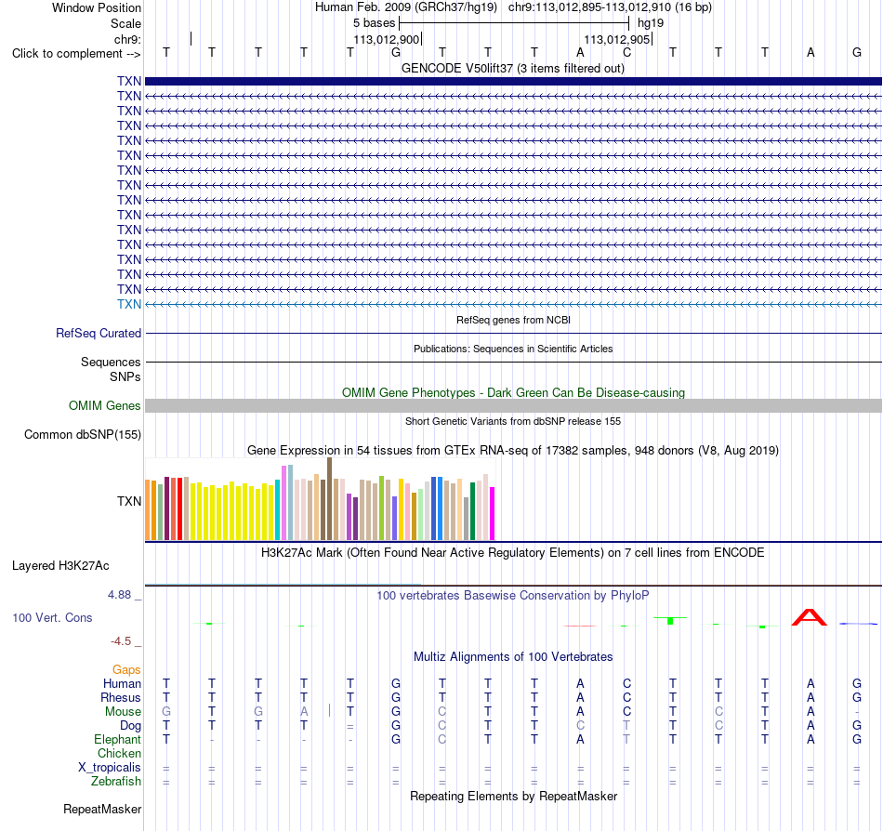Select the thick dark-blue TXN exon bar
Viewport: 883px width, 831px height.
[x=513, y=81]
